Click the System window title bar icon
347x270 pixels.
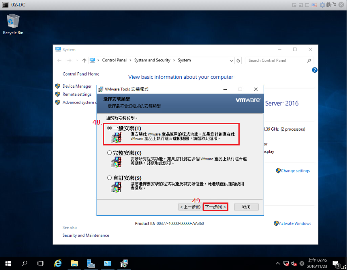coord(58,49)
